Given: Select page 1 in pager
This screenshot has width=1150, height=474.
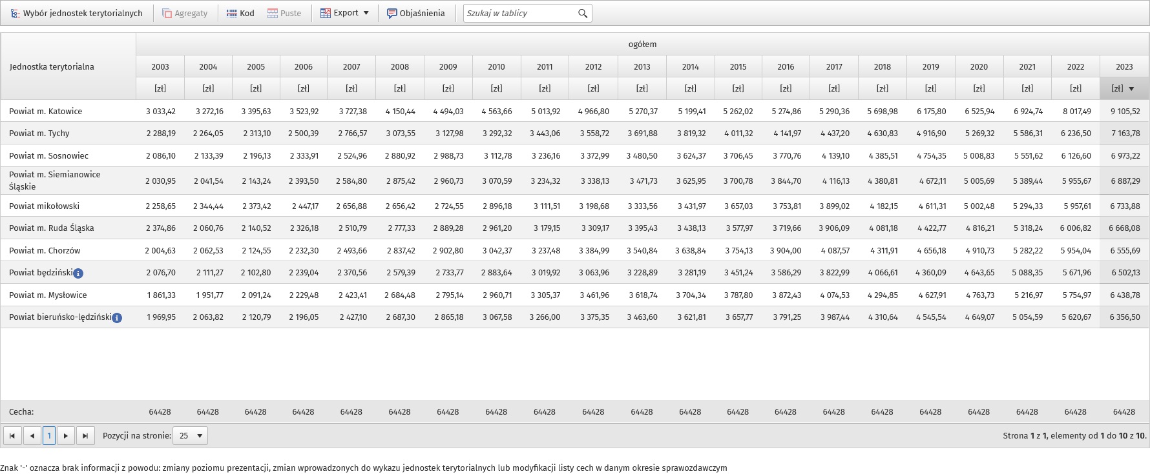Looking at the screenshot, I should 49,436.
